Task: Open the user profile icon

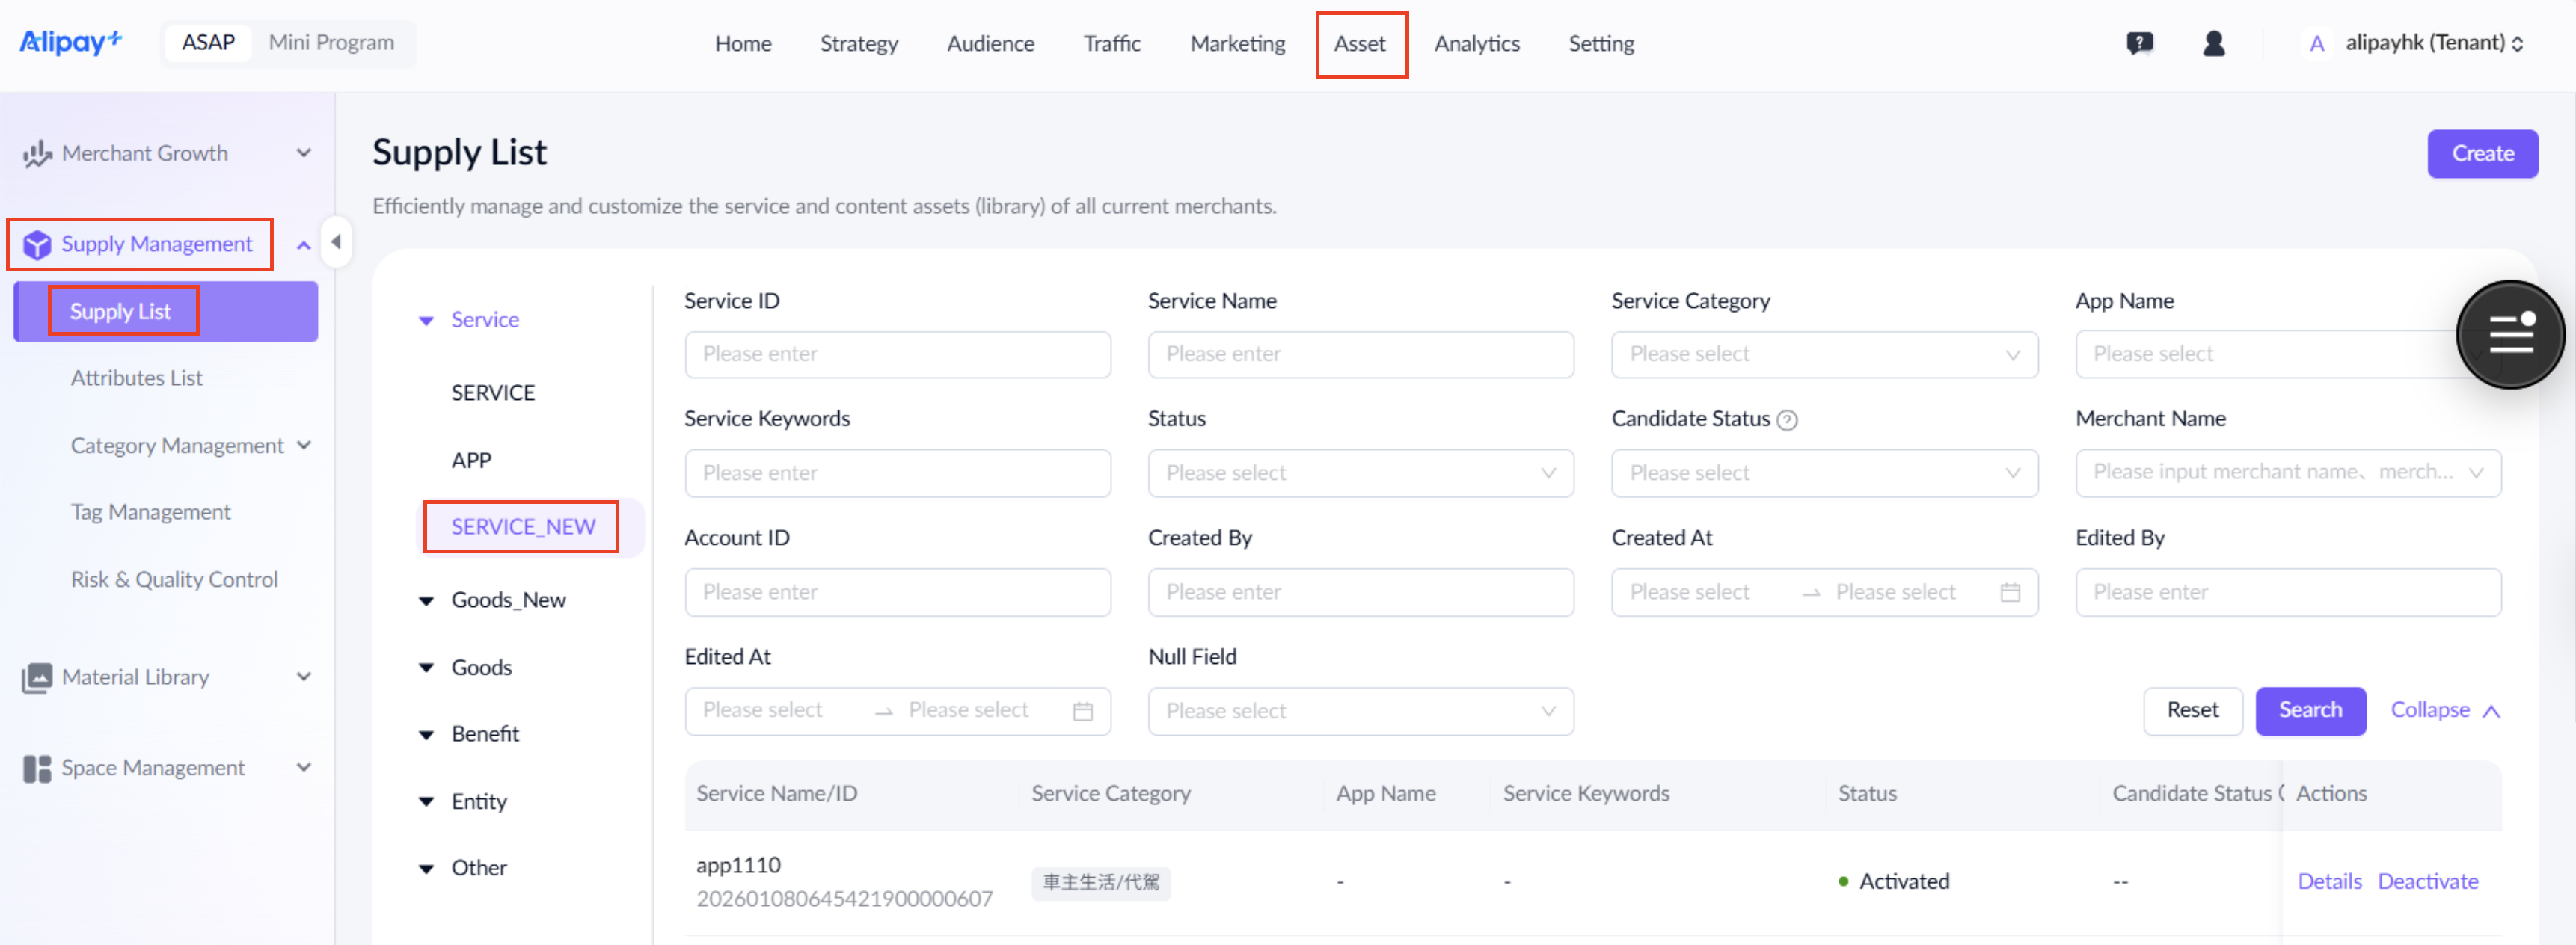Action: pyautogui.click(x=2213, y=43)
